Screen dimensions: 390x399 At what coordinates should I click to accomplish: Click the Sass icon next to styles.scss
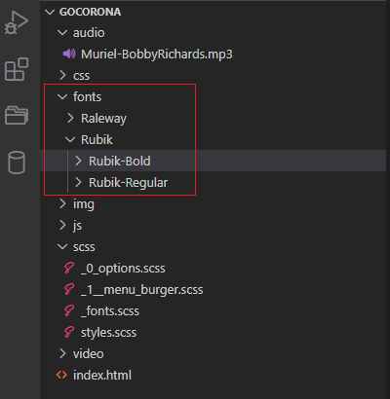pyautogui.click(x=69, y=333)
